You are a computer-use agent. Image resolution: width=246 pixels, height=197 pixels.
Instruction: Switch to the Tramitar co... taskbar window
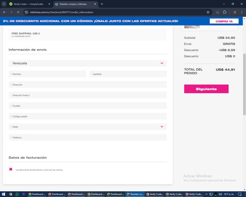click(135, 194)
